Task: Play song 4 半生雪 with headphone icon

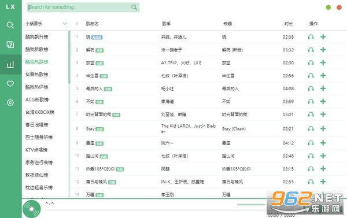Action: pos(311,76)
